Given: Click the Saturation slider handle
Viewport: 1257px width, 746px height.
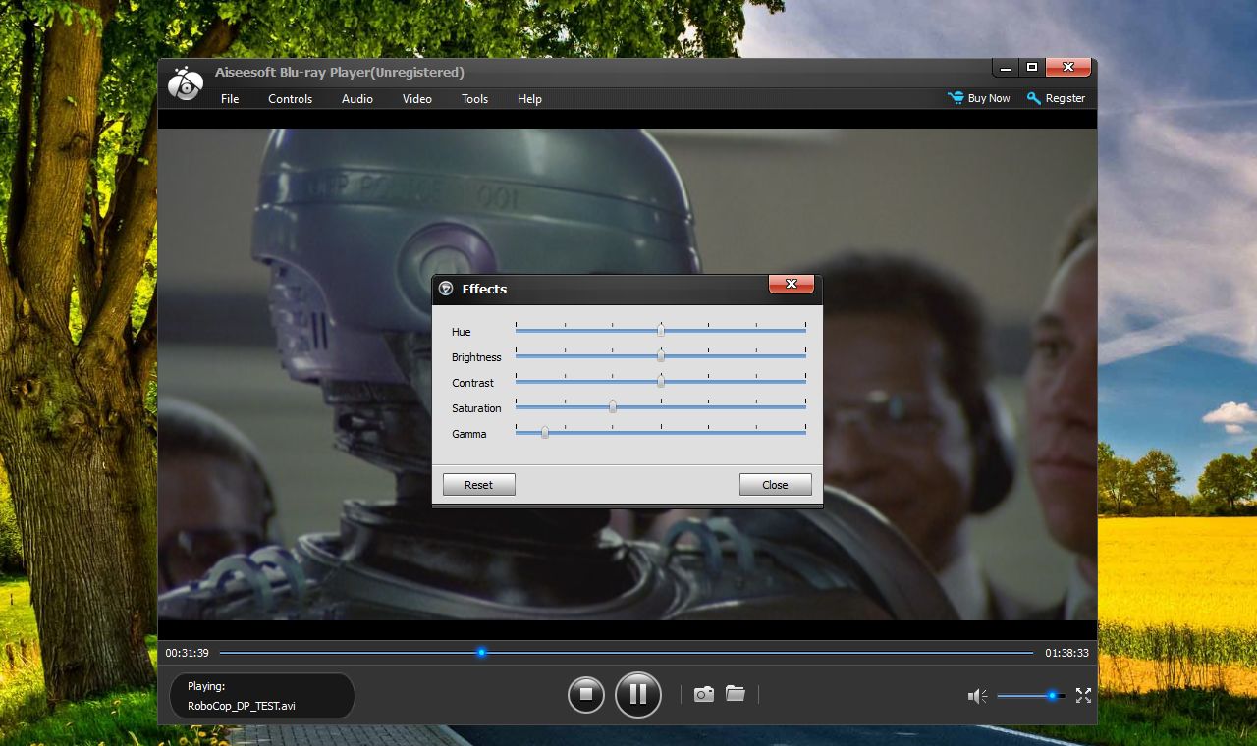Looking at the screenshot, I should click(x=613, y=406).
